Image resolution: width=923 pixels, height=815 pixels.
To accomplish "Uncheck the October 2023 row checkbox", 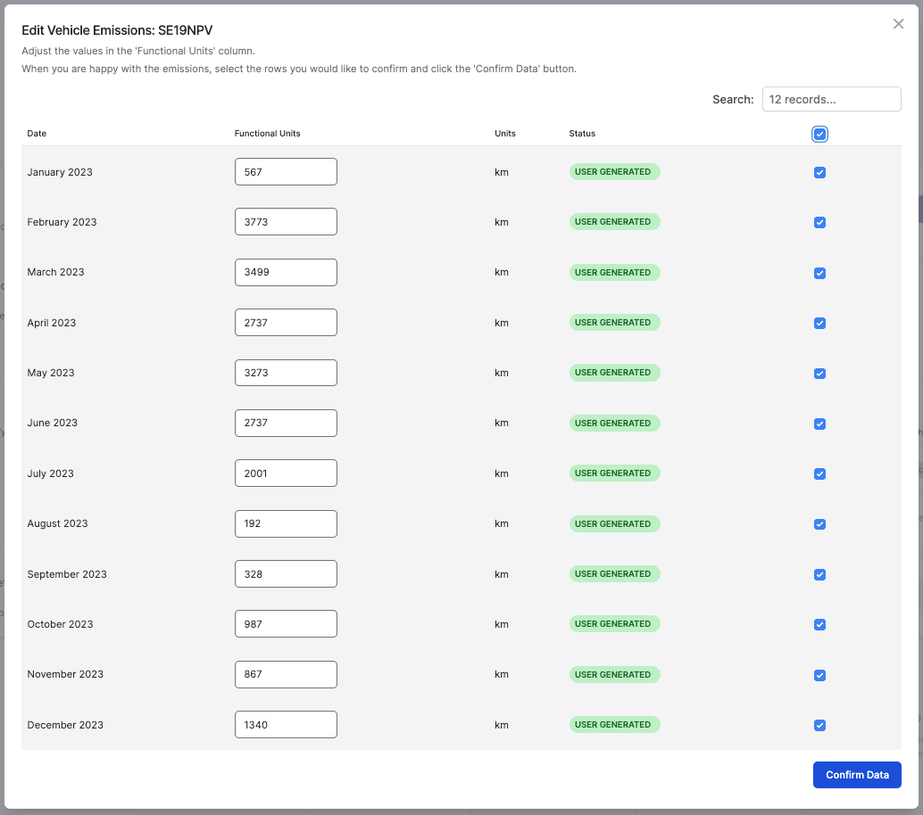I will (x=819, y=624).
